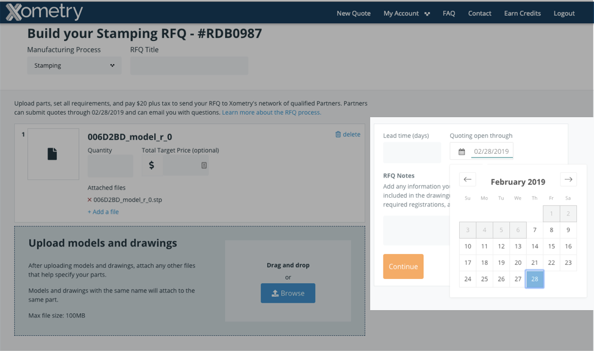Select February 16 in the calendar
The height and width of the screenshot is (351, 594).
click(568, 247)
